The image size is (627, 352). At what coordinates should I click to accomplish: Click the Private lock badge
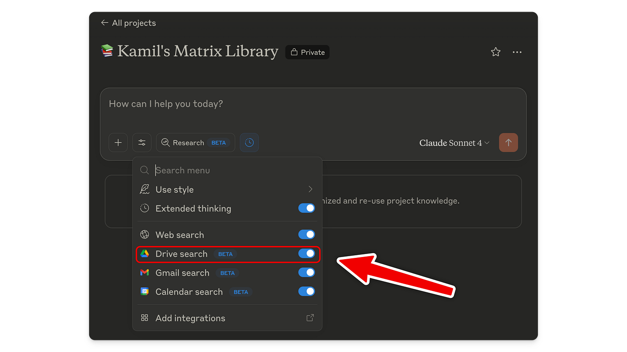click(307, 52)
